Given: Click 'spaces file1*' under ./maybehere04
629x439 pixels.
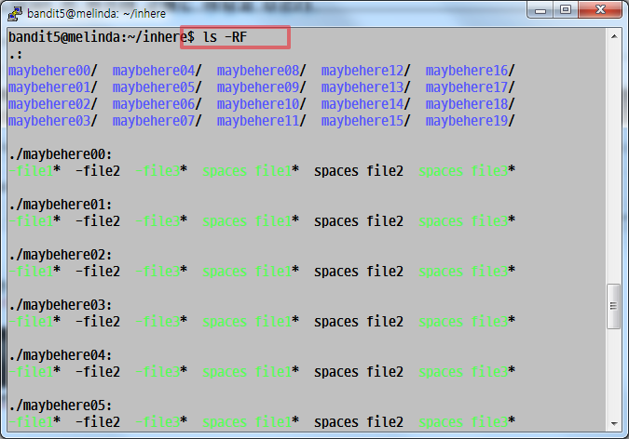Looking at the screenshot, I should coord(251,372).
